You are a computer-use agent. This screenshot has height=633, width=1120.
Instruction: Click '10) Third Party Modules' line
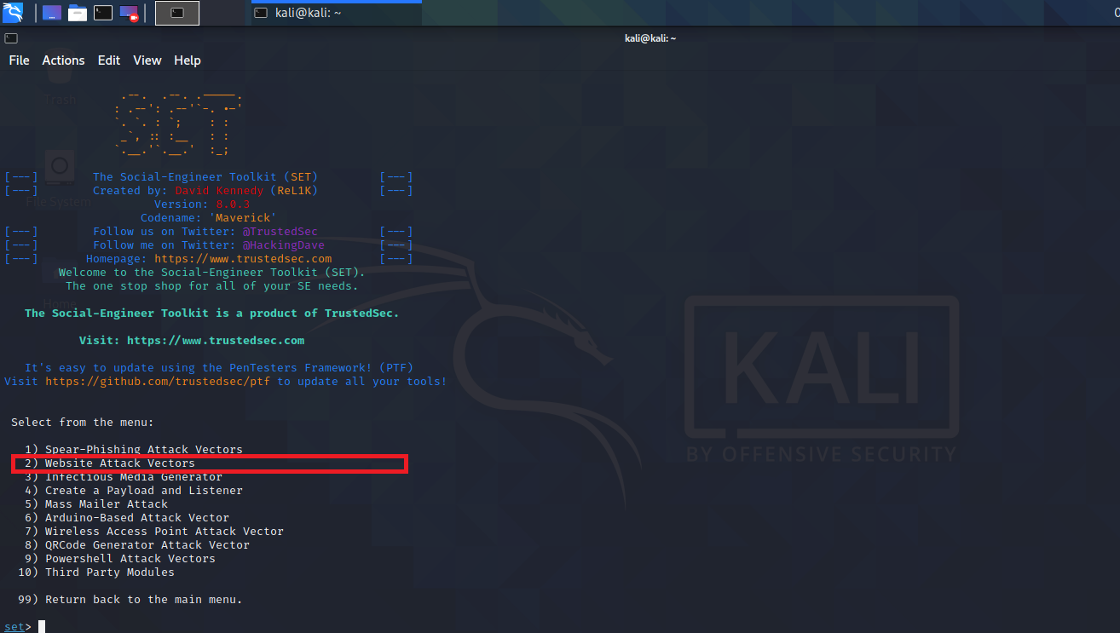[96, 573]
